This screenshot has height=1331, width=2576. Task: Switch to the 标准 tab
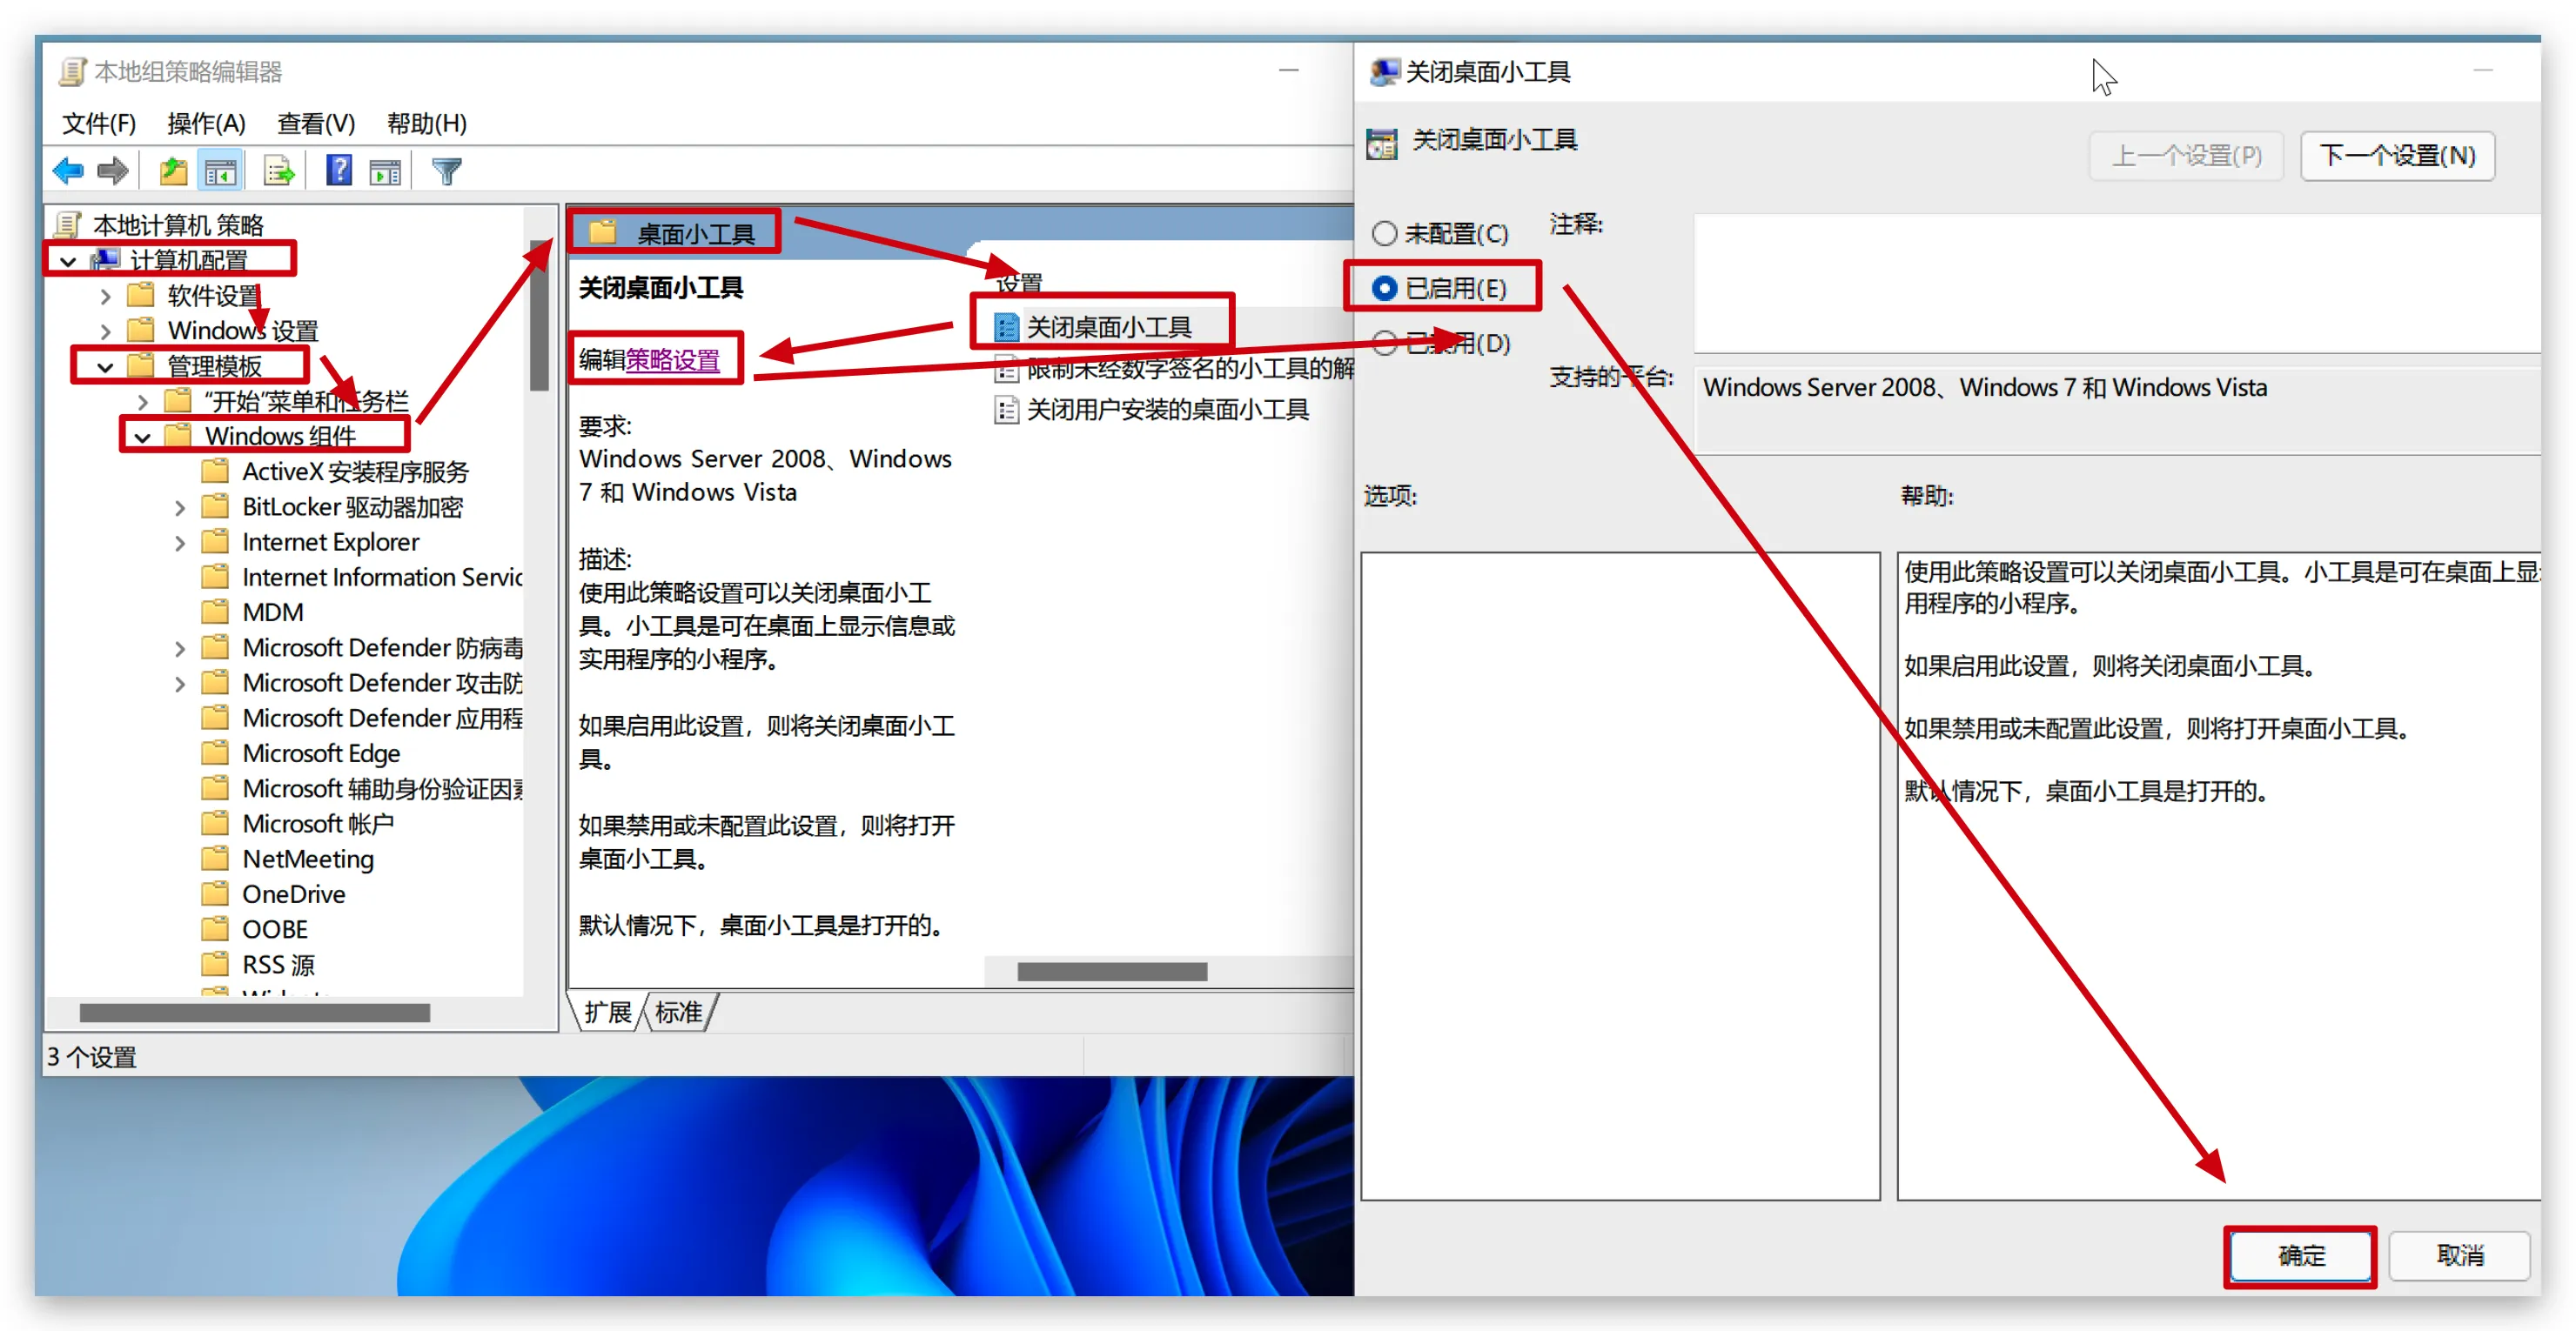pos(678,1013)
